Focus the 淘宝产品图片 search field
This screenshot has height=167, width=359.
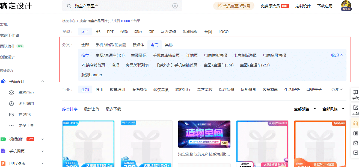tap(122, 6)
